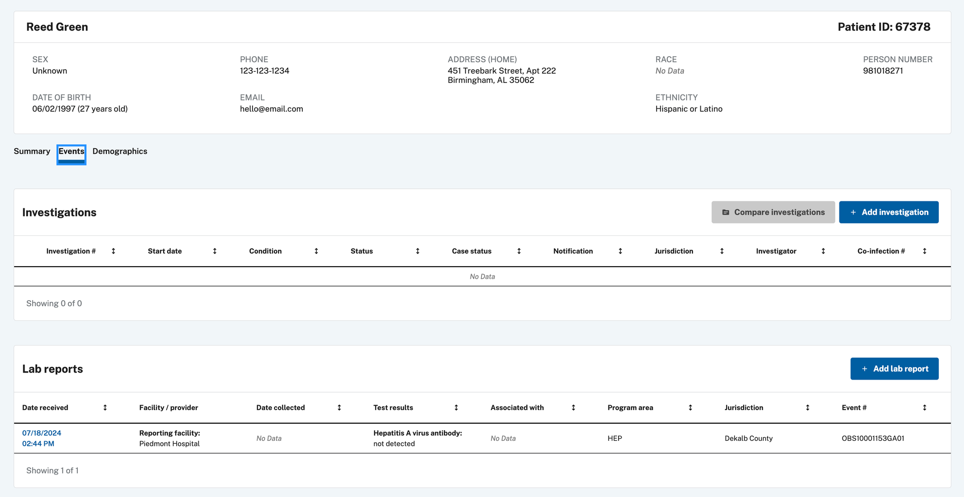The image size is (964, 497).
Task: Click the sort icon on Investigator column
Action: click(822, 251)
